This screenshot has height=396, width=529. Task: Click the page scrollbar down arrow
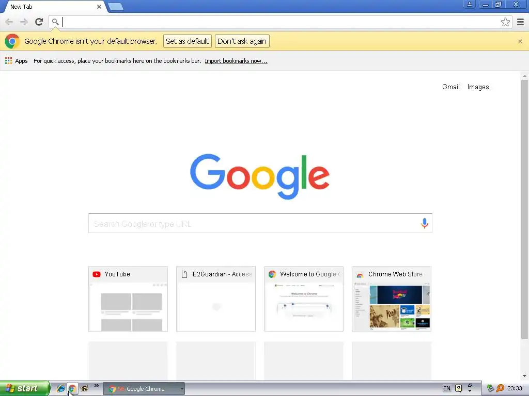524,376
